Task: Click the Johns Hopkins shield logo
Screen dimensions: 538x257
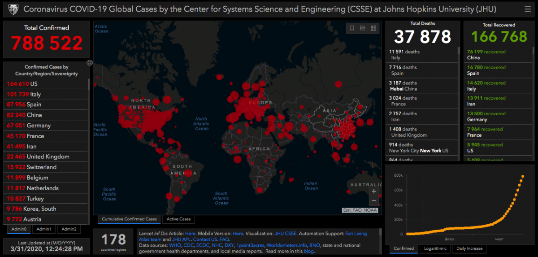Action: tap(13, 9)
